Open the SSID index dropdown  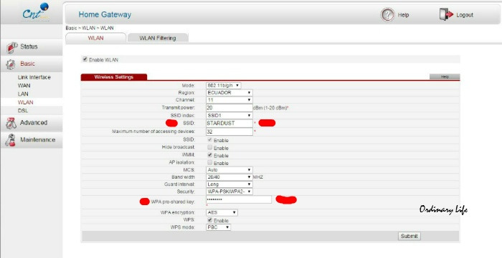click(x=229, y=116)
